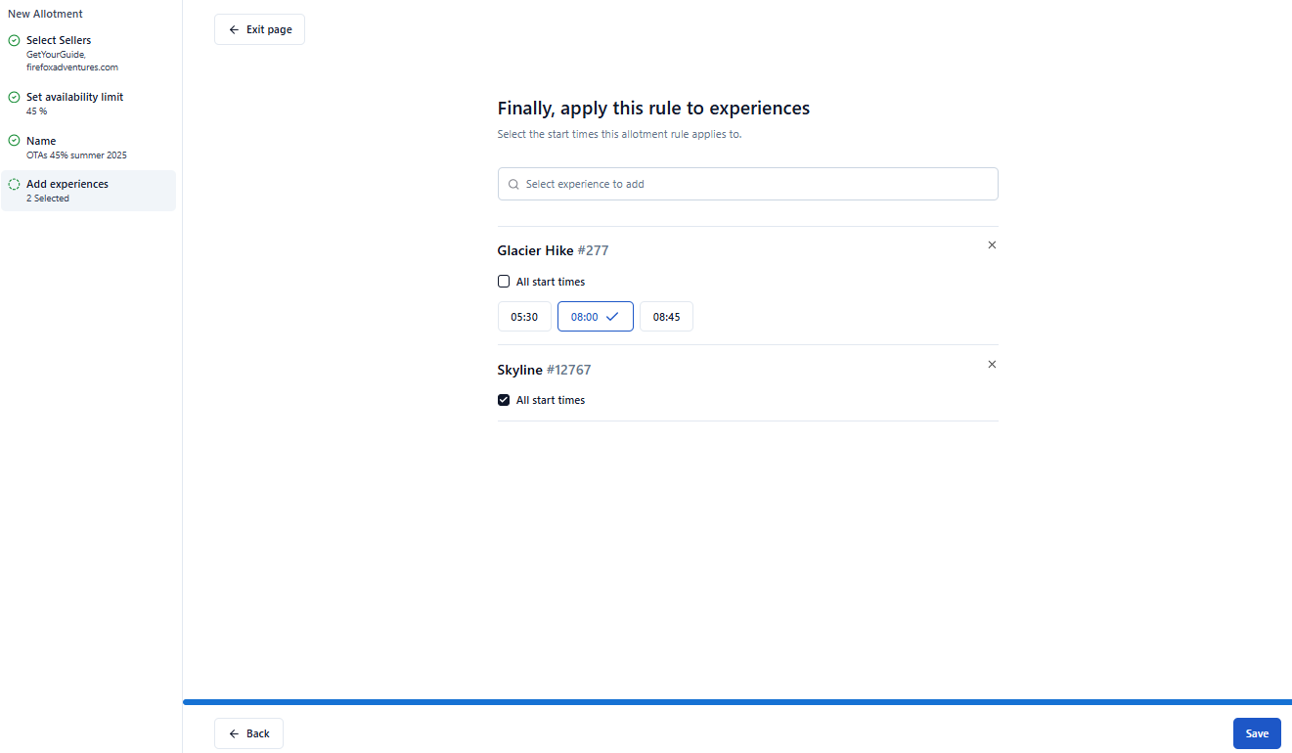Open the Add experiences step label
This screenshot has height=753, width=1292.
point(67,184)
